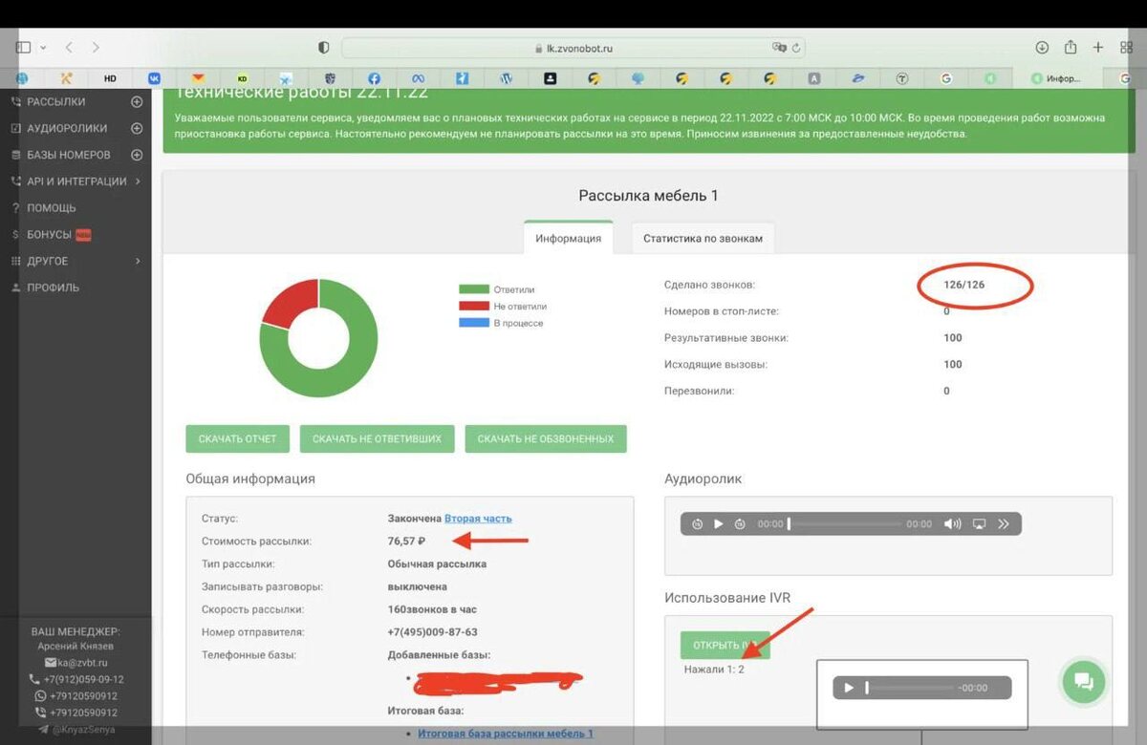1147x745 pixels.
Task: Click the ОТКРЫТЬ IVR button
Action: point(725,645)
